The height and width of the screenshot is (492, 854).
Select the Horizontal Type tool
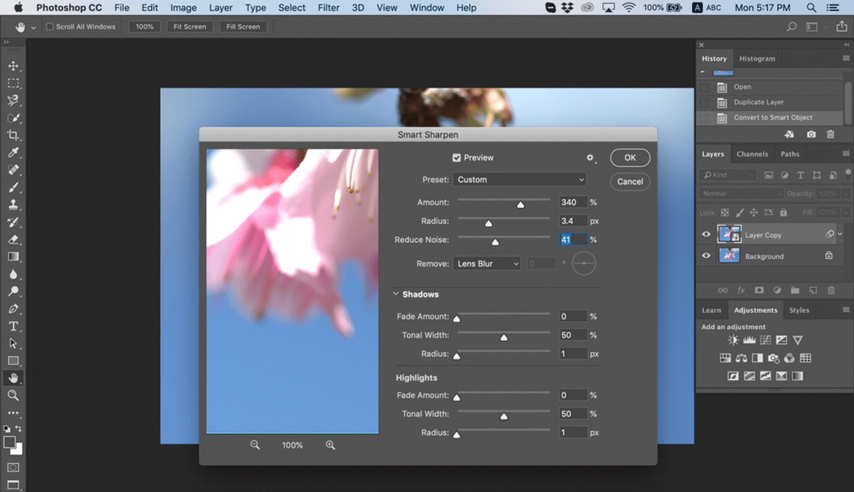14,327
